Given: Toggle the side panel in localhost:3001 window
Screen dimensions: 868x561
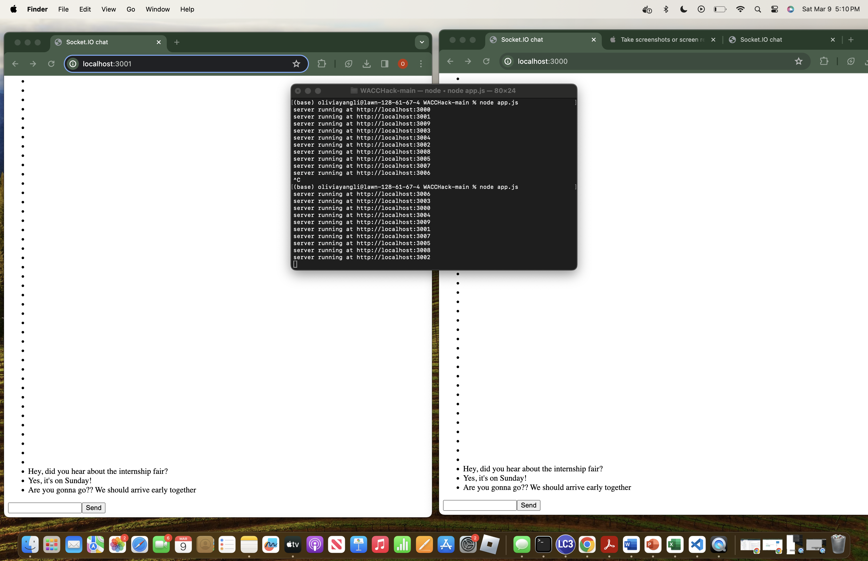Looking at the screenshot, I should pos(385,64).
